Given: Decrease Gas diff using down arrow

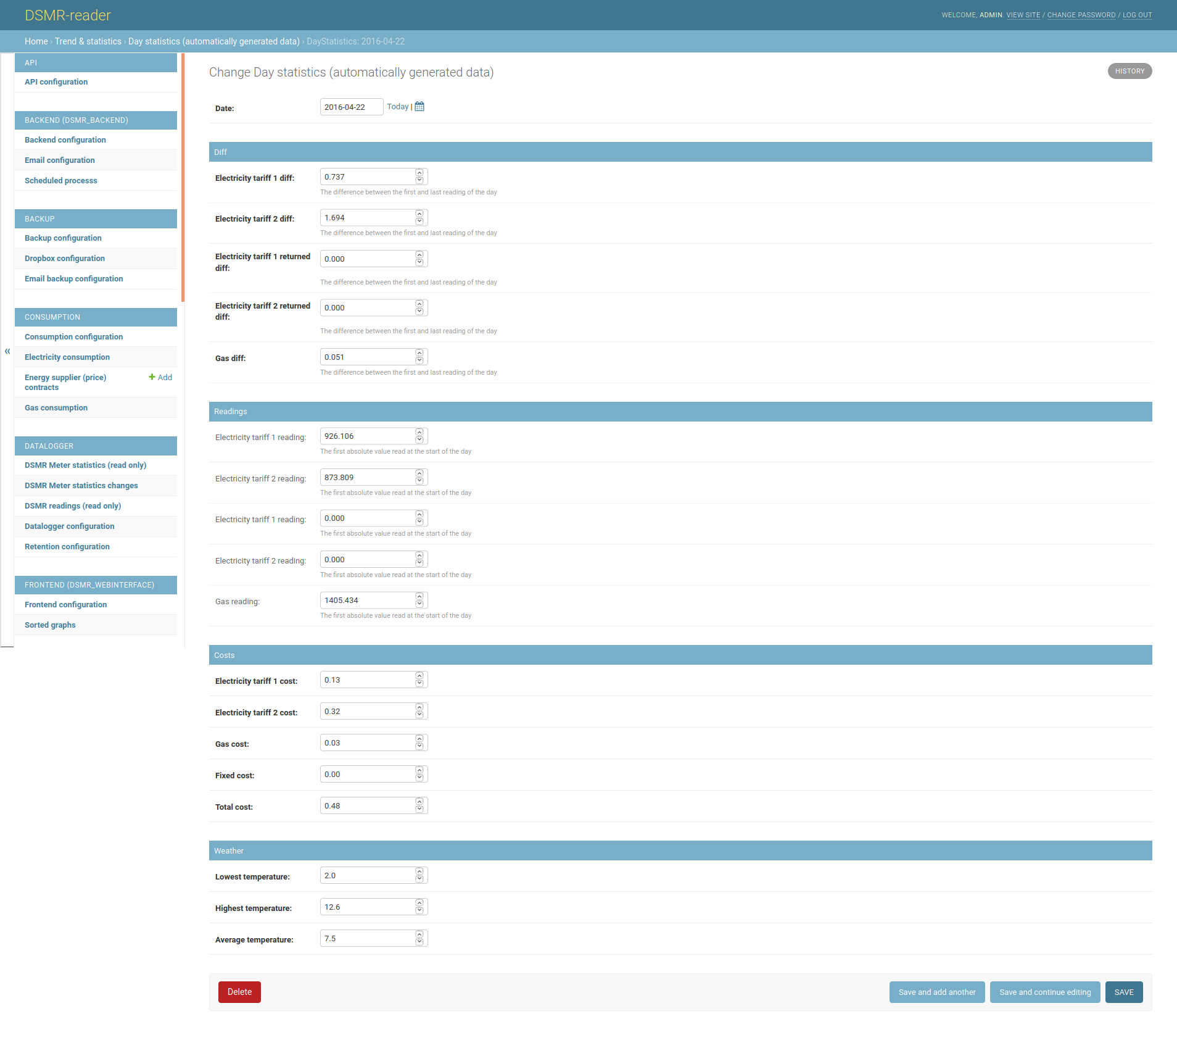Looking at the screenshot, I should pos(419,360).
